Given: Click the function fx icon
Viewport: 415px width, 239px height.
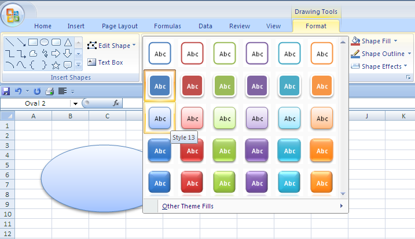Looking at the screenshot, I should [116, 103].
